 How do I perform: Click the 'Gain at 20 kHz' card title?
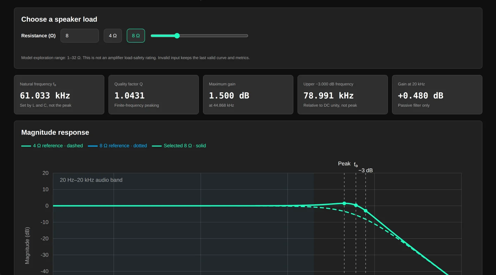[412, 84]
